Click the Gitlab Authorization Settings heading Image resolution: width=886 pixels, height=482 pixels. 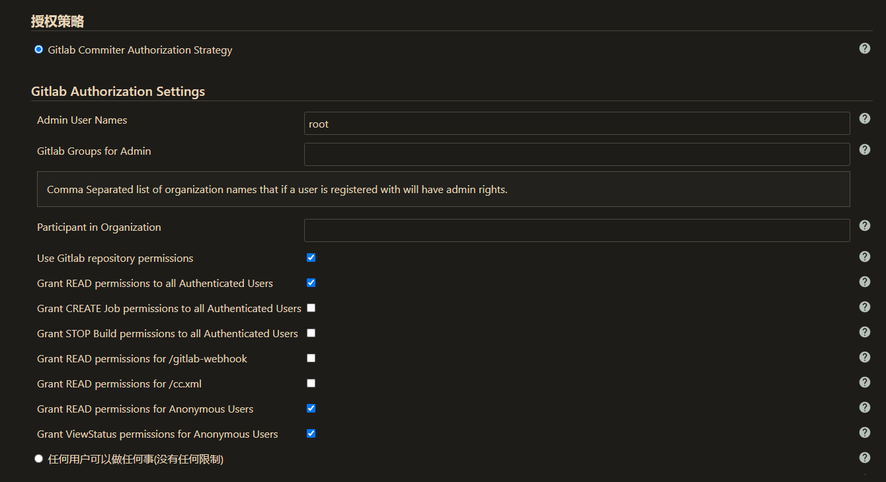coord(118,91)
